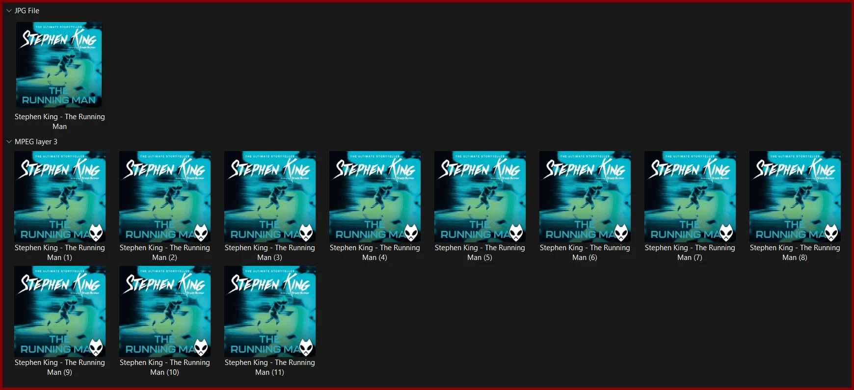Viewport: 854px width, 390px height.
Task: Click the foobar2000 badge on Running Man (9)
Action: [96, 347]
